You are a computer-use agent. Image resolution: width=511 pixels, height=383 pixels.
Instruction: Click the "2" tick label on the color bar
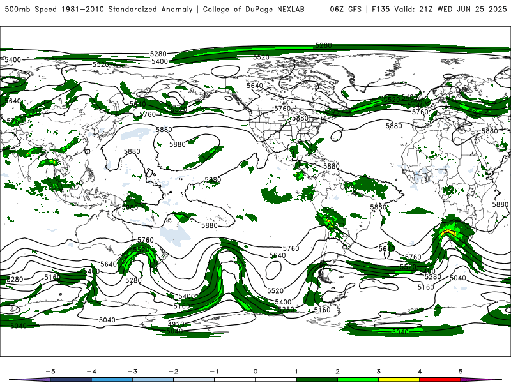point(337,372)
